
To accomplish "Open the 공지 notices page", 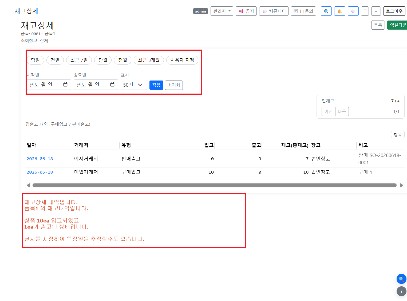I will [246, 11].
